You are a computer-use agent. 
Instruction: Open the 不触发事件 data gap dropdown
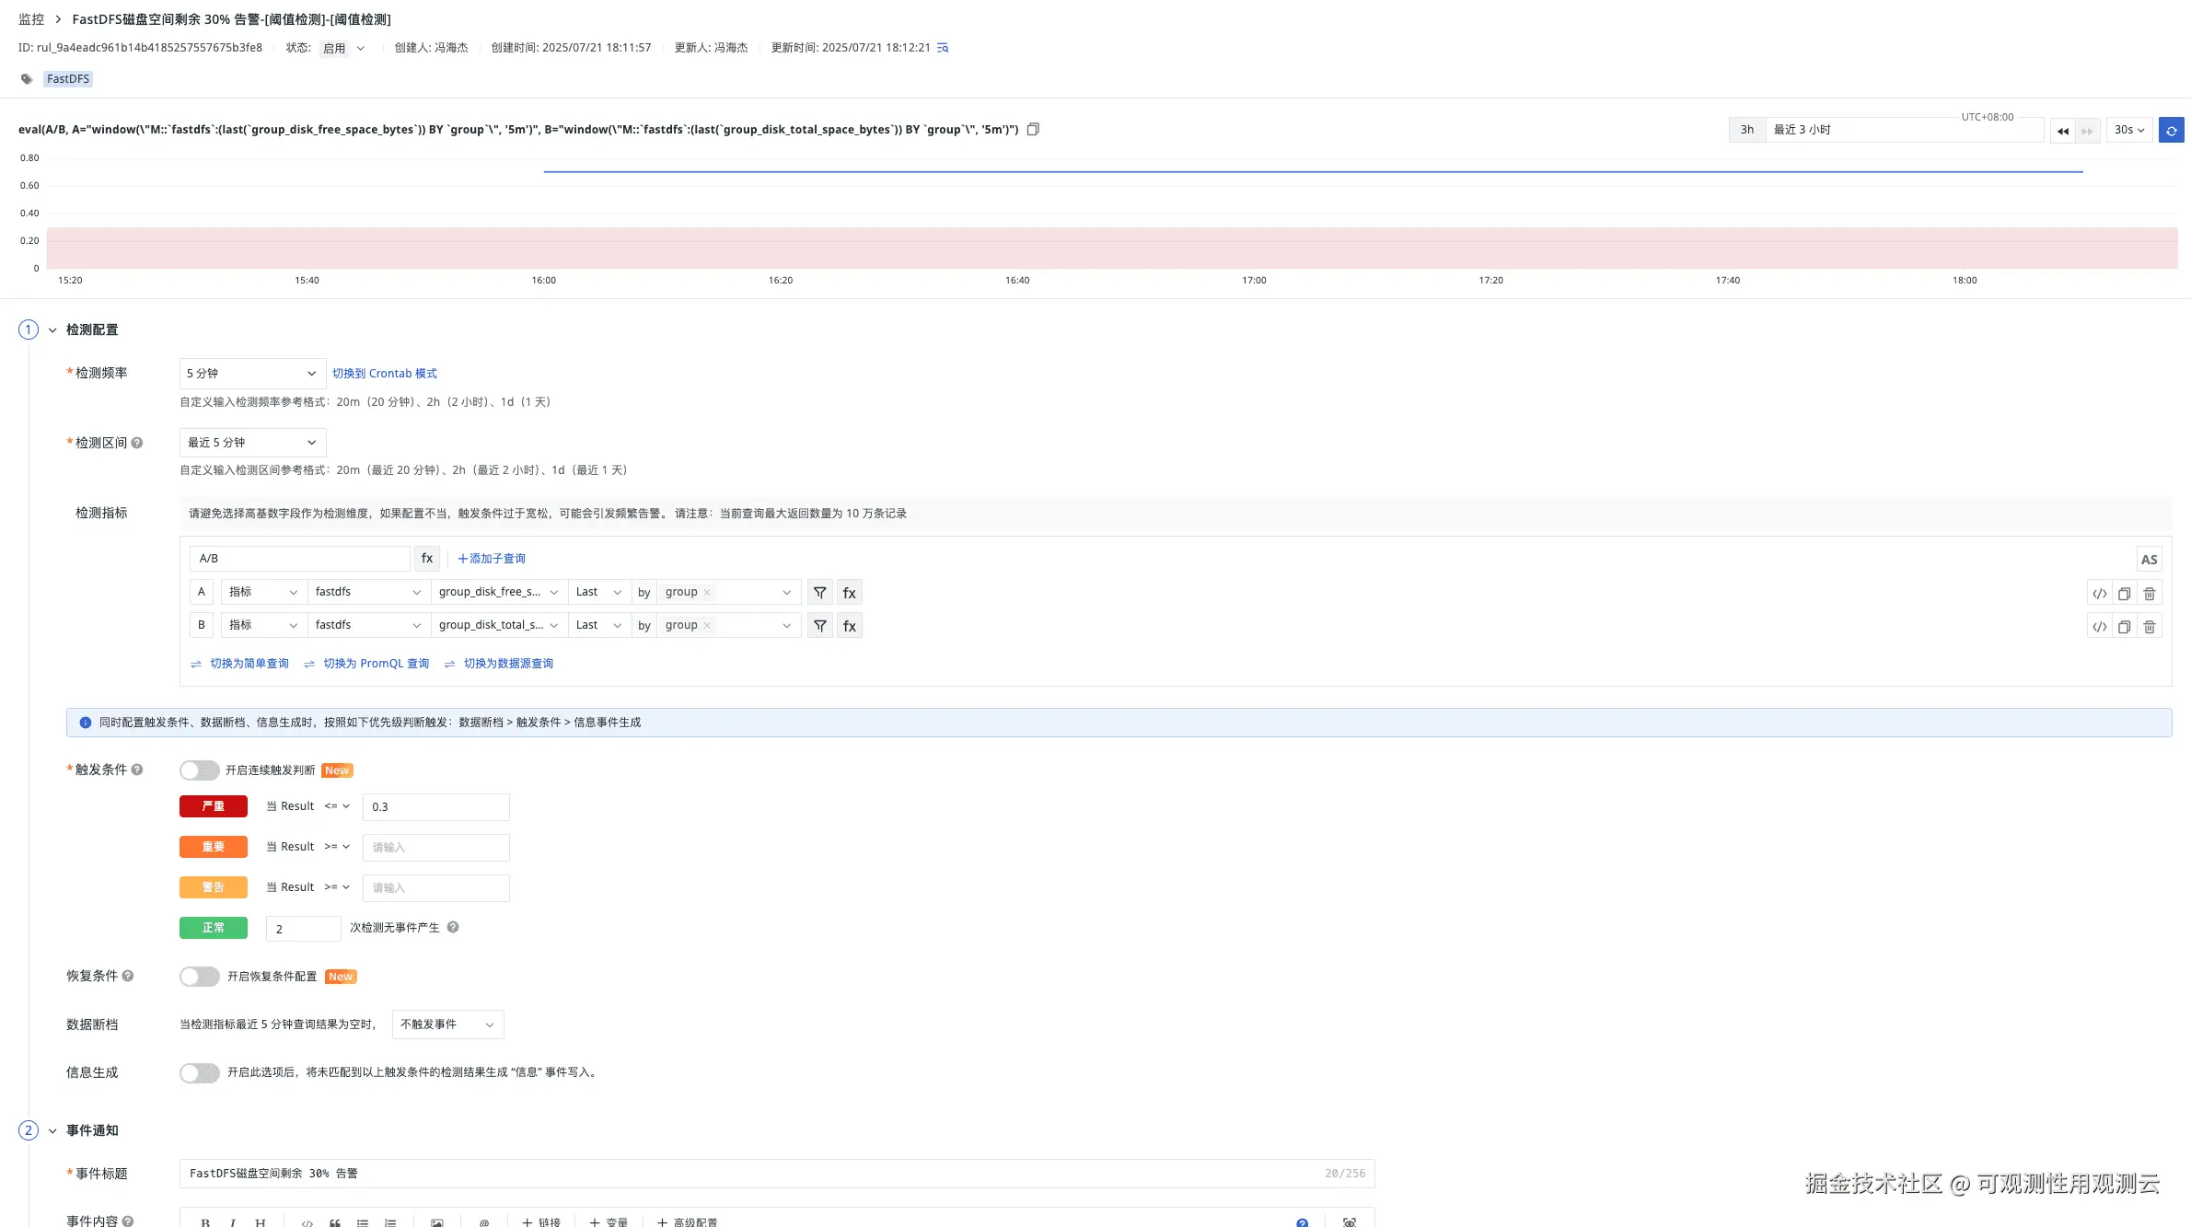447,1024
